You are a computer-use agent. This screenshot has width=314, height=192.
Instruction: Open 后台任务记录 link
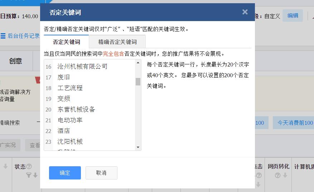pos(24,36)
